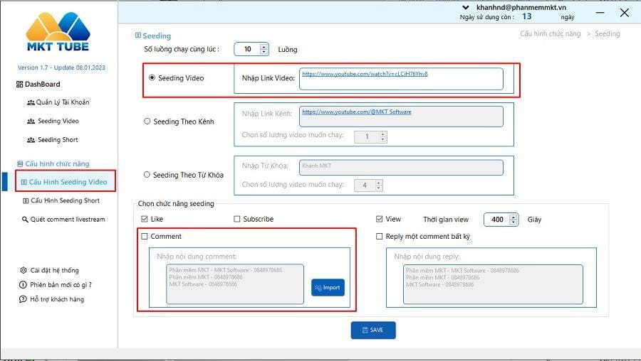
Task: Click the Cấu hình chức năng breadcrumb
Action: [551, 33]
